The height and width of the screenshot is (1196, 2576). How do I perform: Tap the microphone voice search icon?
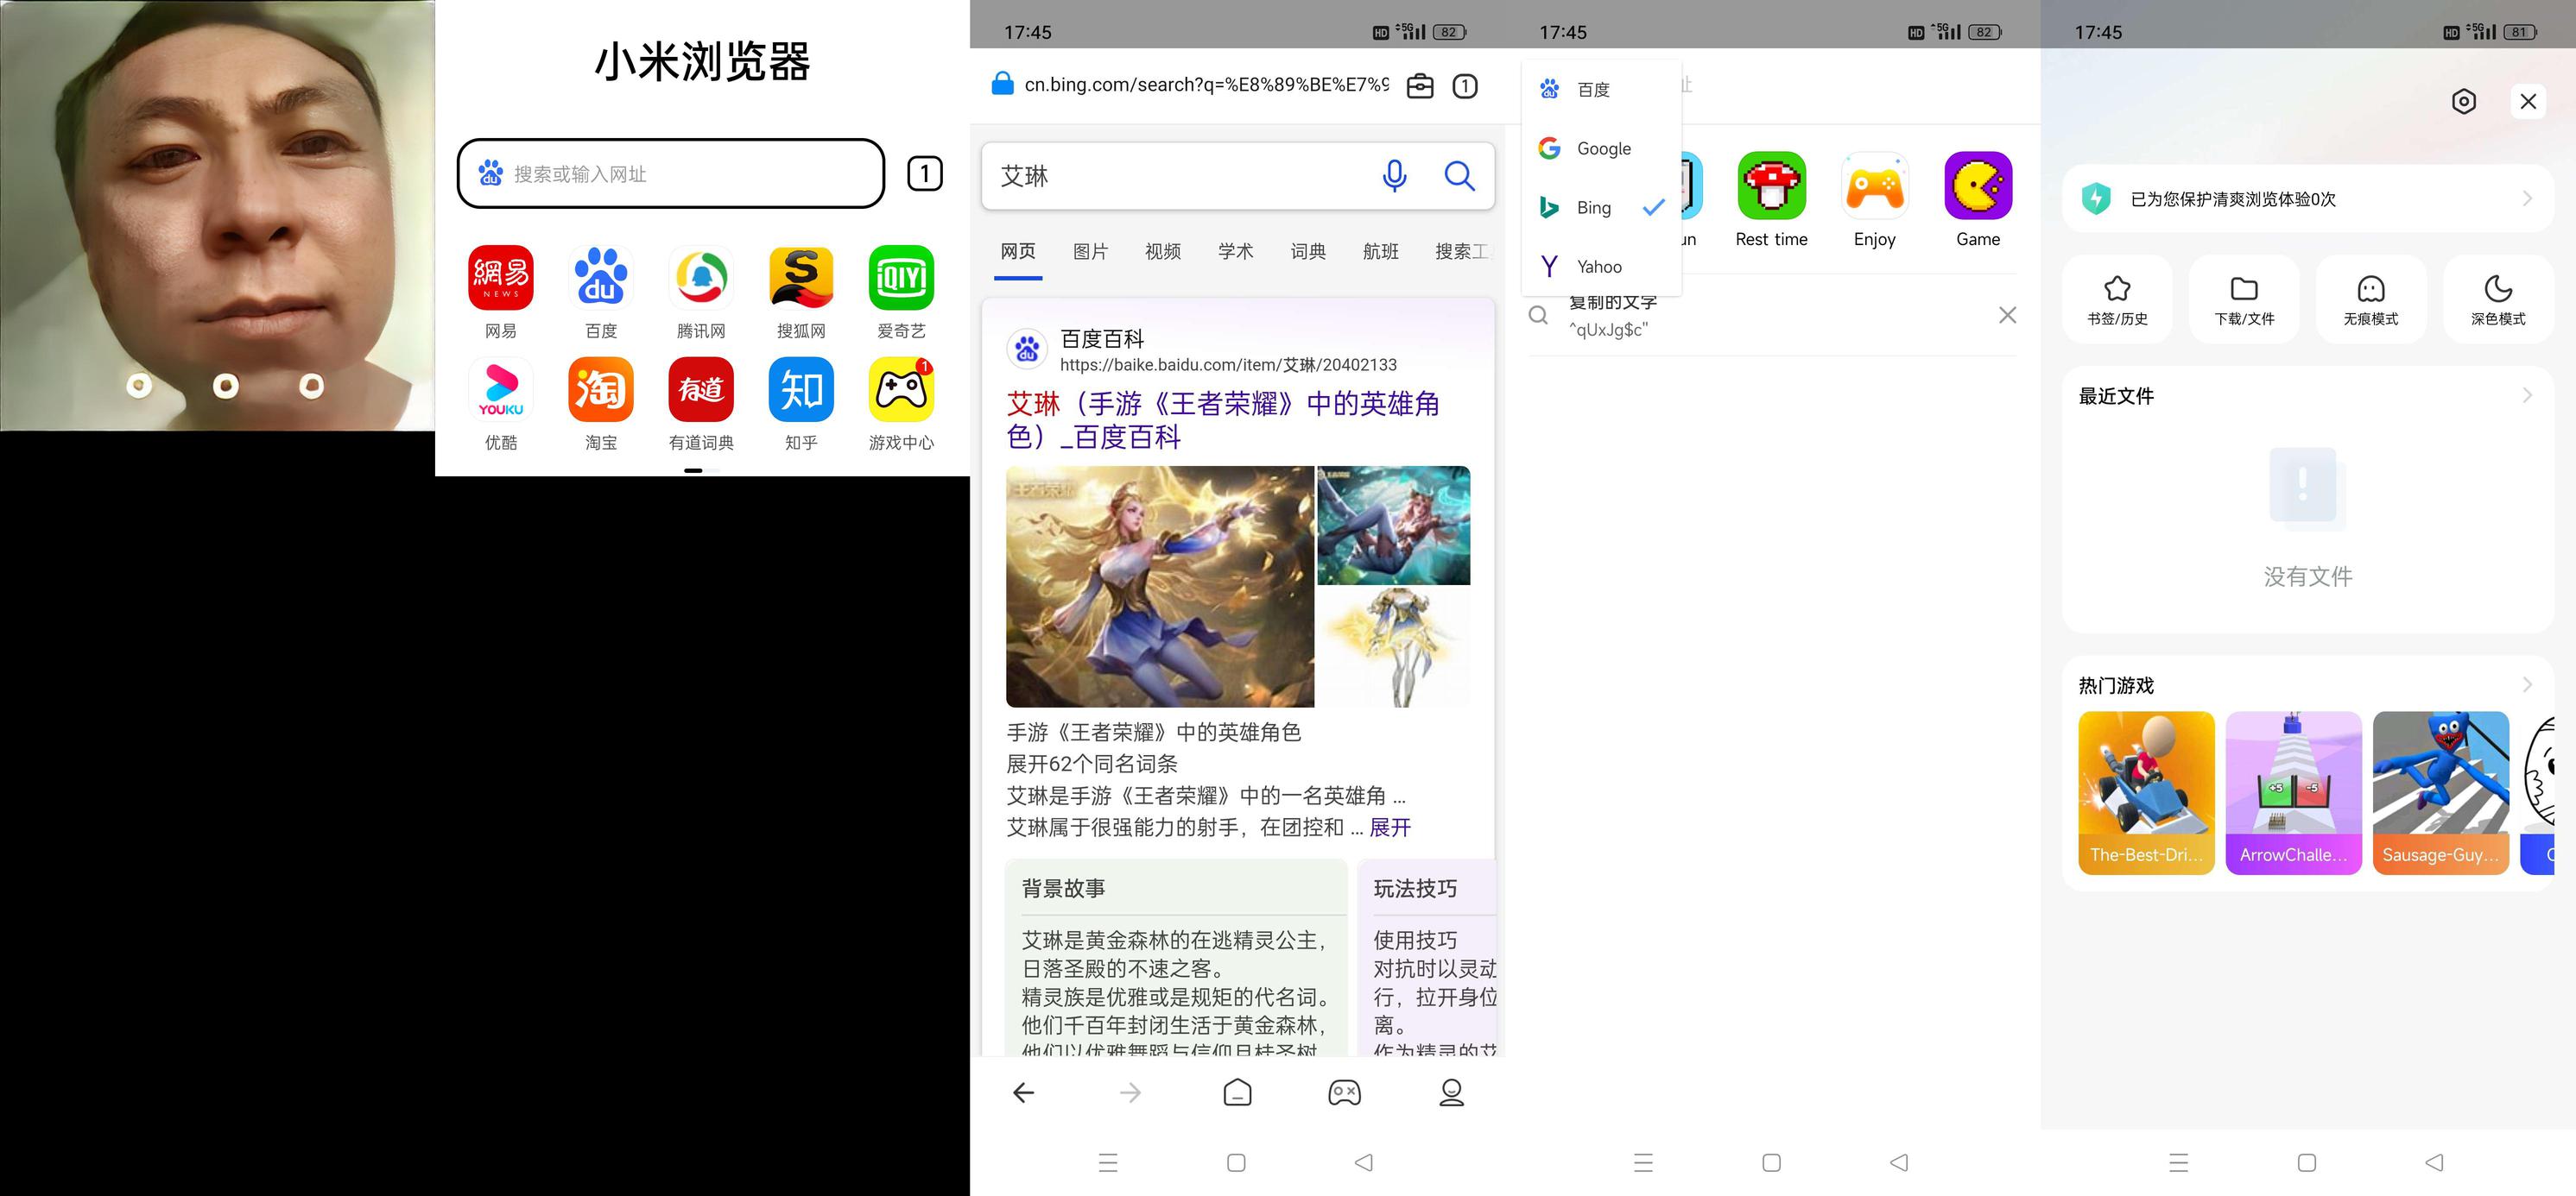coord(1394,176)
